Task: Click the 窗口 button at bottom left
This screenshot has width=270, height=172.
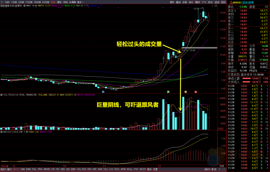Action: coord(9,169)
